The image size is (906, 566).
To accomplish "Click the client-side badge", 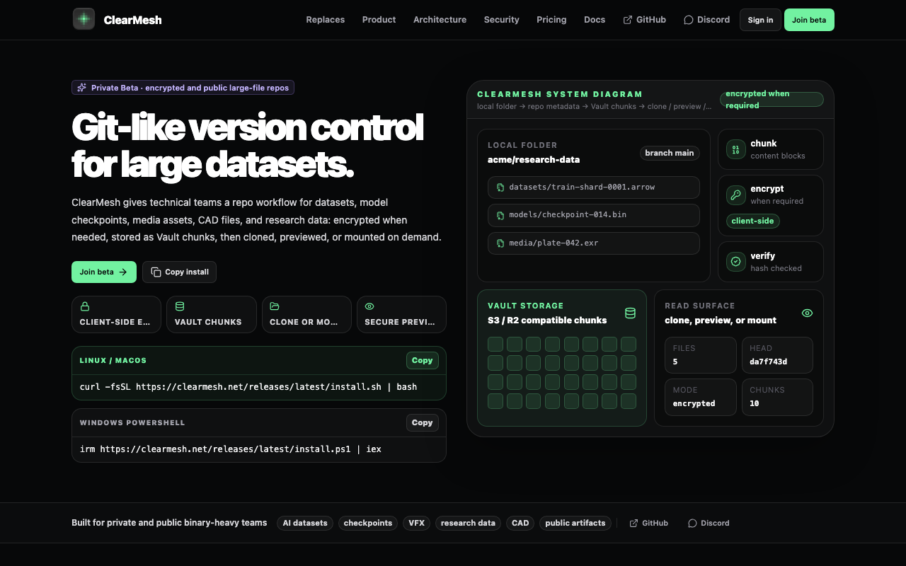I will [753, 221].
